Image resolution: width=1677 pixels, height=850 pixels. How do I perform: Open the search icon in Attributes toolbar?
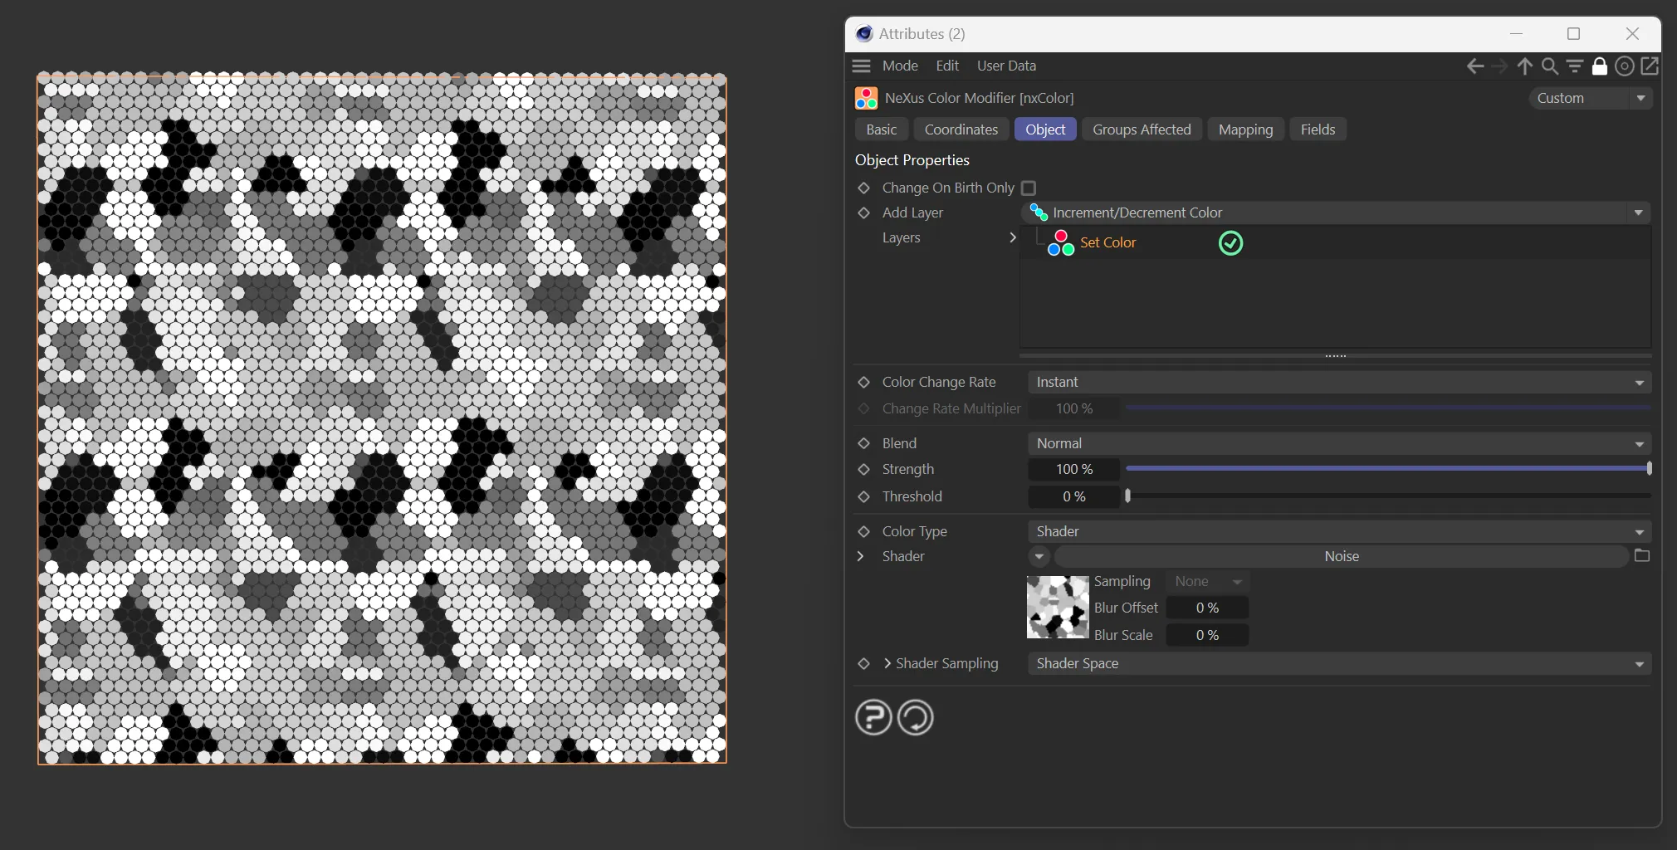click(x=1549, y=66)
